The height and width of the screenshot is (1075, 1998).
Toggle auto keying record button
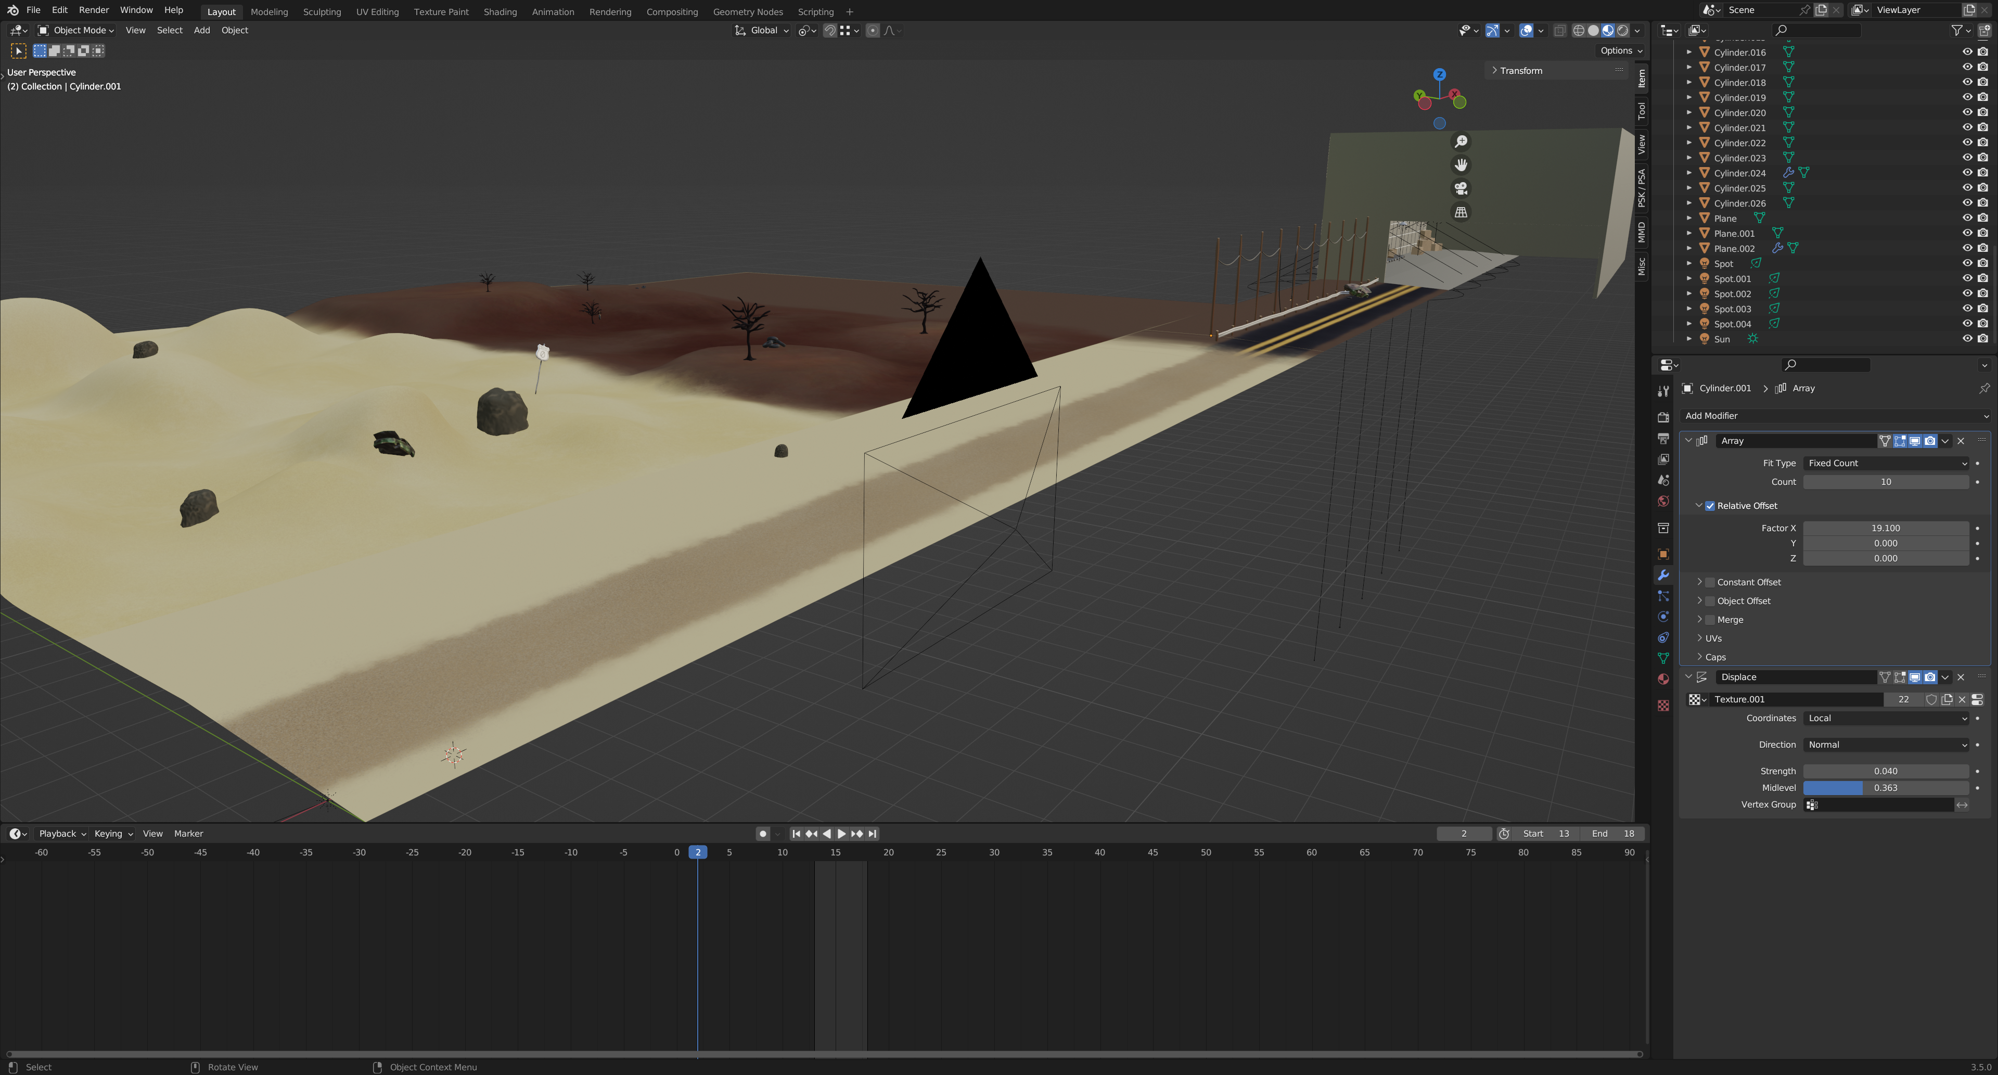[x=762, y=834]
